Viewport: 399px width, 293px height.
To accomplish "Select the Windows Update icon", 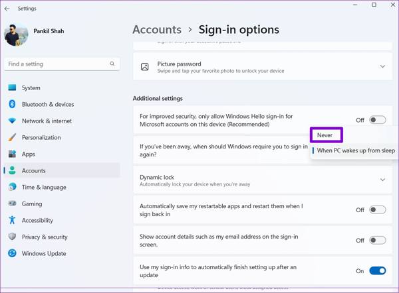I will [x=12, y=253].
